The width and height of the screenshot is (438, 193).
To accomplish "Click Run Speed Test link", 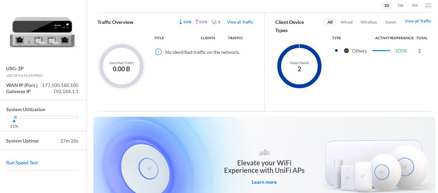I will pyautogui.click(x=22, y=163).
